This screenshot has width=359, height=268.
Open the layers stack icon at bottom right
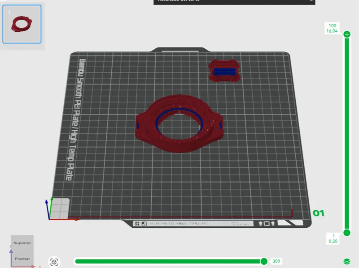pos(347,261)
